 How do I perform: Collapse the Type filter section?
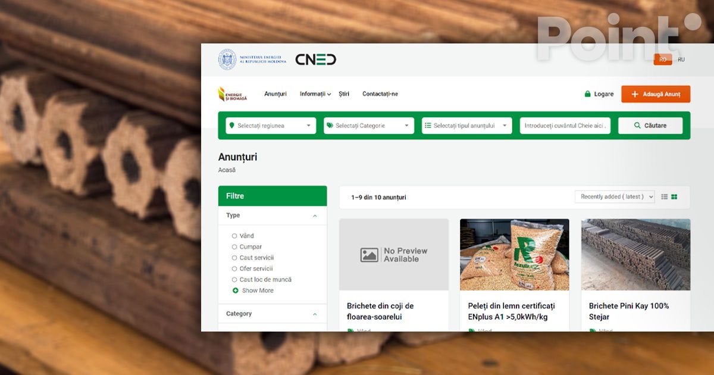pos(315,216)
